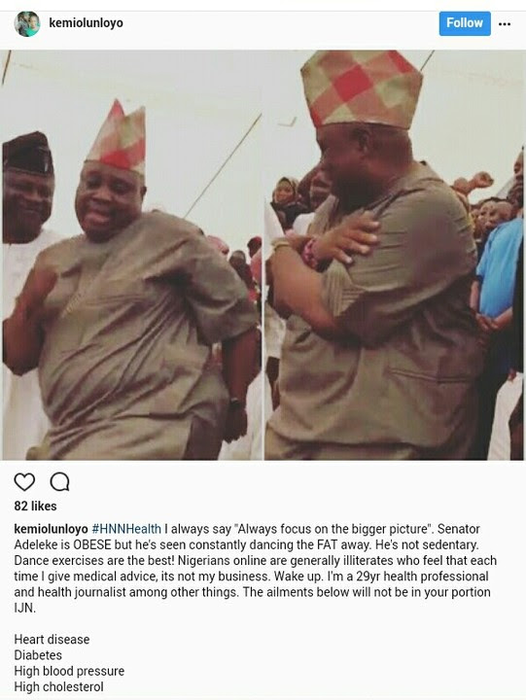
Task: Open comments via speech bubble icon
Action: [60, 482]
